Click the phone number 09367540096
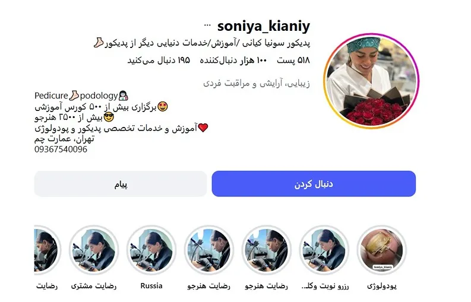Image resolution: width=471 pixels, height=302 pixels. coord(61,149)
